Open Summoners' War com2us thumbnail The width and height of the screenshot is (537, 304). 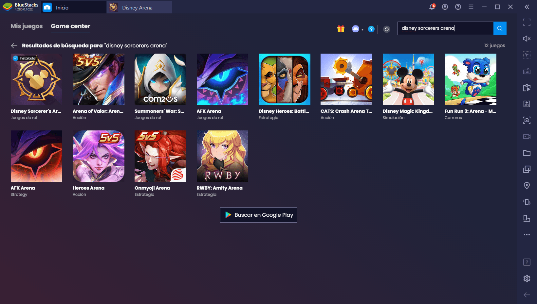[160, 79]
